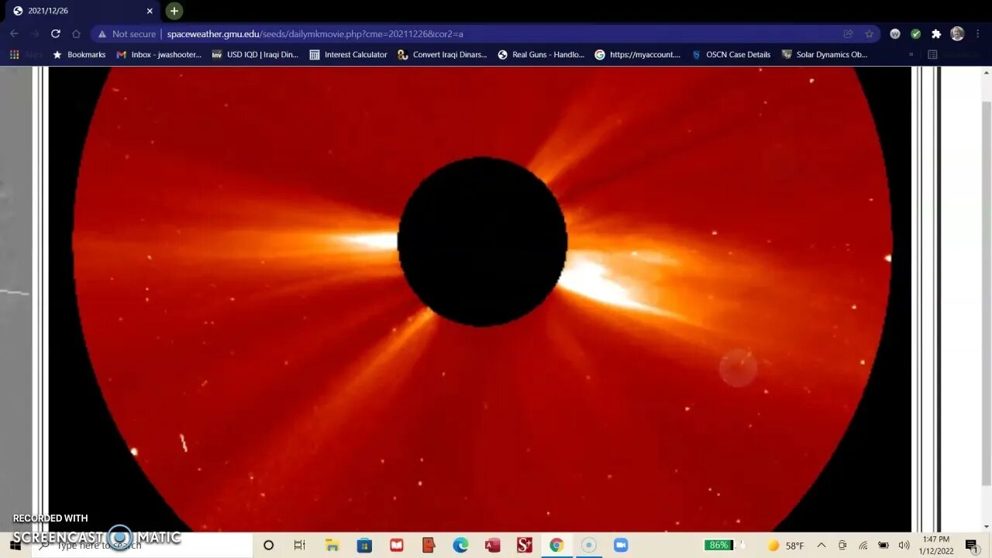Open the Windows notification center

972,546
